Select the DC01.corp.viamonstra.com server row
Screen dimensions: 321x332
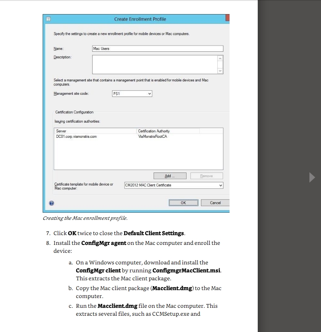click(77, 137)
